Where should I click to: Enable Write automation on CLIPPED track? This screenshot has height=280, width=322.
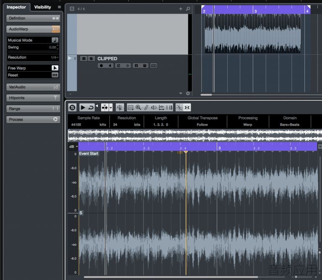coord(145,66)
